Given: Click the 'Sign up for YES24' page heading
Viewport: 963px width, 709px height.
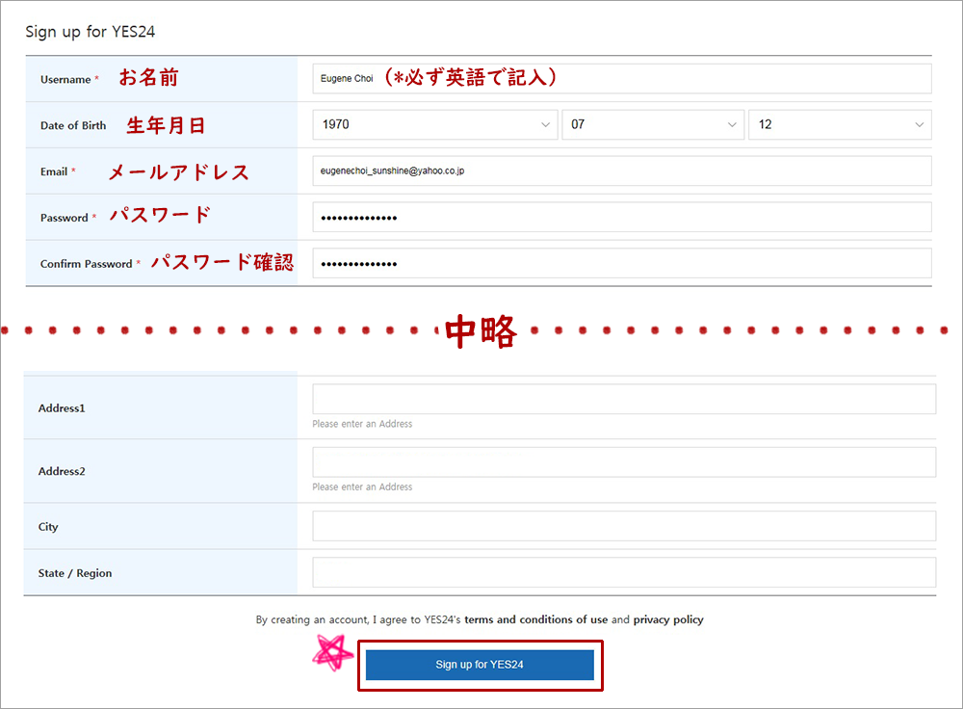Looking at the screenshot, I should tap(91, 32).
